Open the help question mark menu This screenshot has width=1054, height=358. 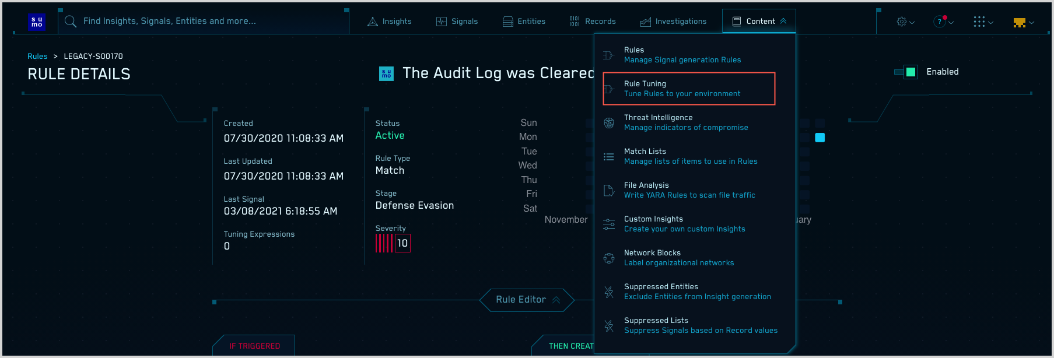pyautogui.click(x=943, y=22)
